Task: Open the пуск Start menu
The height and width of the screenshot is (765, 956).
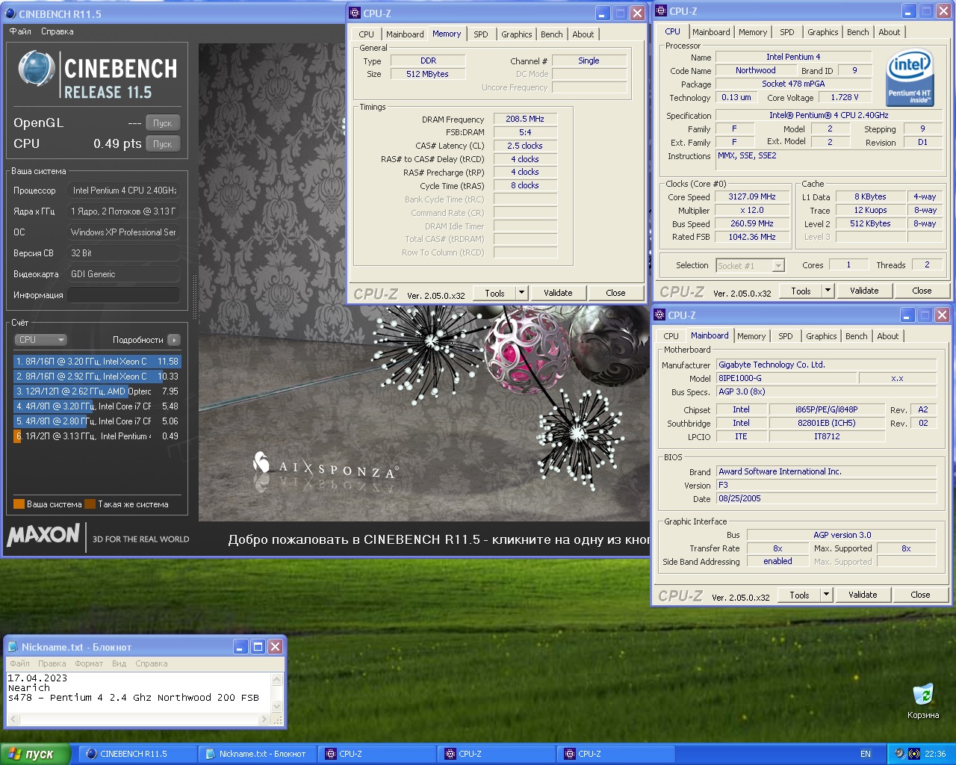Action: coord(35,754)
